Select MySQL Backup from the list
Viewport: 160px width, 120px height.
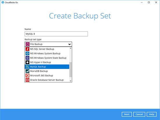coord(47,67)
